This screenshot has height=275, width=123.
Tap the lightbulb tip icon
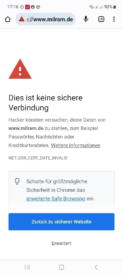click(x=17, y=181)
